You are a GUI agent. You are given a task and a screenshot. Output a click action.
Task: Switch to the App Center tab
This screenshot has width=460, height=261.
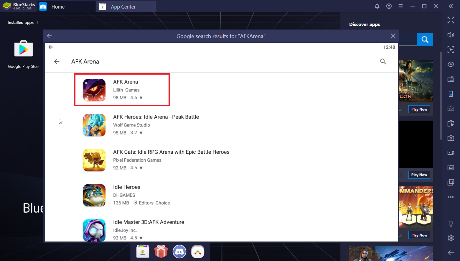pos(126,6)
